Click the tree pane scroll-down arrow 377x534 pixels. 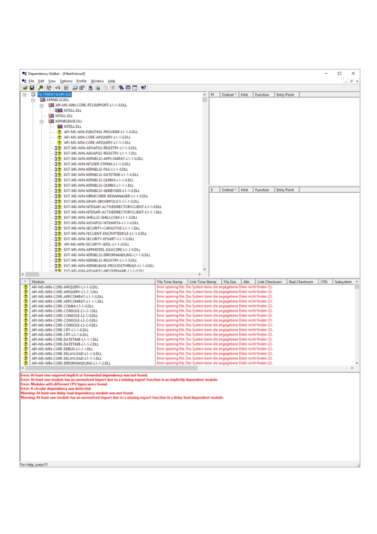[x=204, y=269]
